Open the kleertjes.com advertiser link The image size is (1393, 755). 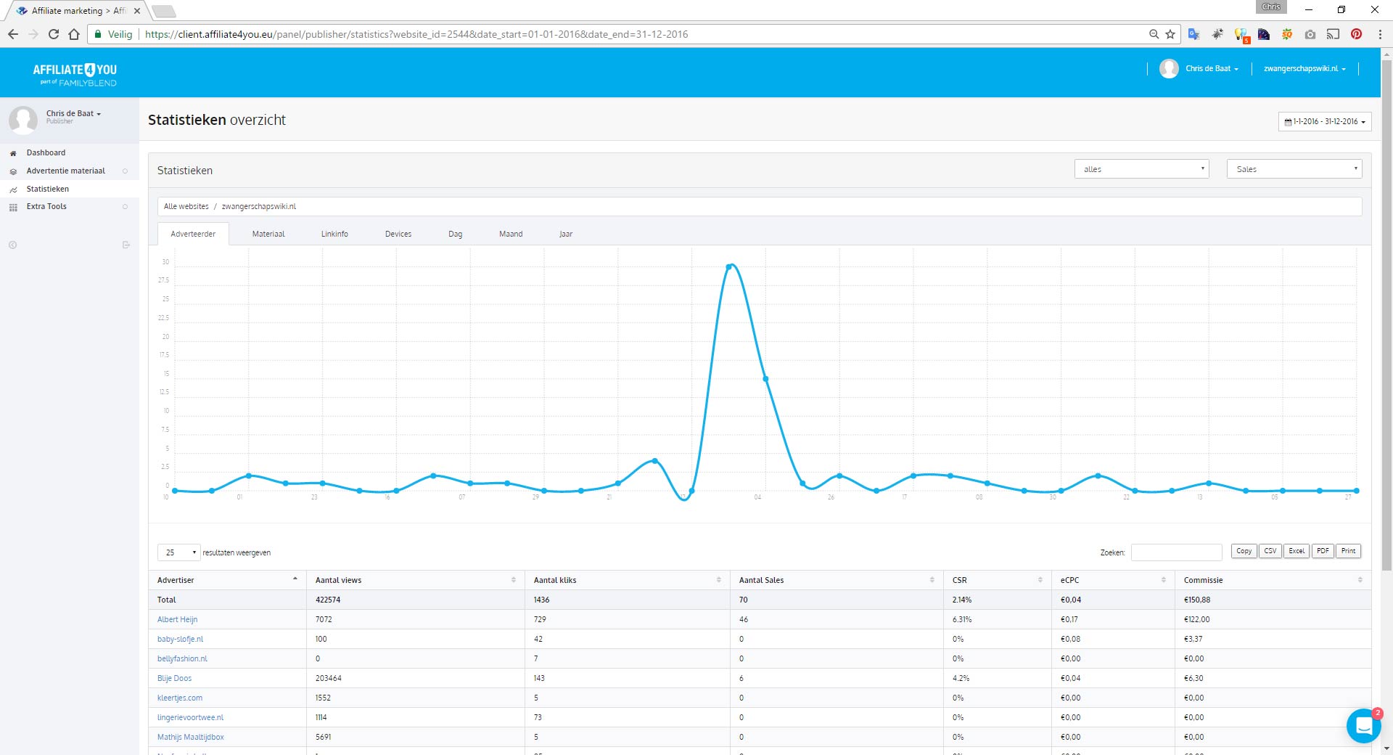[180, 698]
